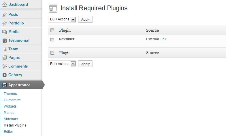The height and width of the screenshot is (136, 226).
Task: Sort by the Source column header
Action: point(152,30)
